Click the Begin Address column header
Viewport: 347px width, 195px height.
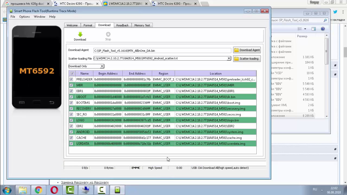(x=108, y=73)
